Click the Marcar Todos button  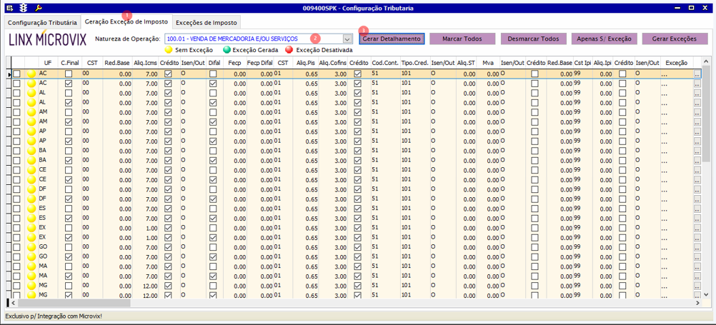tap(462, 39)
